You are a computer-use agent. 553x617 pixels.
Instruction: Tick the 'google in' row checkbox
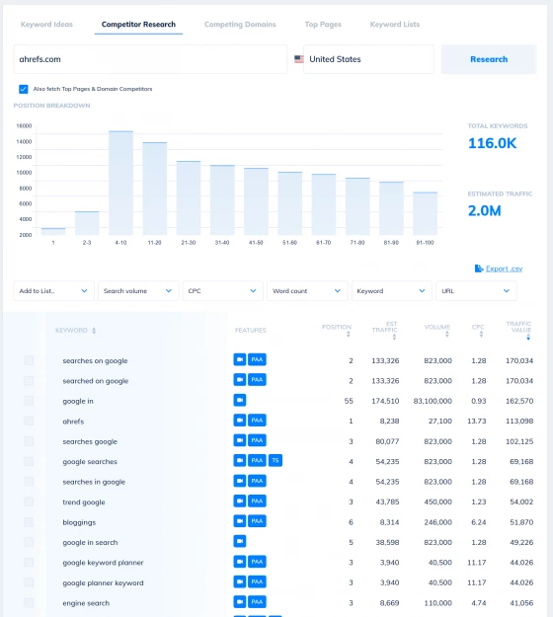tap(29, 401)
